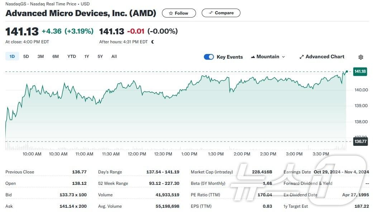Open the chart settings gear icon
373x212 pixels.
click(360, 57)
